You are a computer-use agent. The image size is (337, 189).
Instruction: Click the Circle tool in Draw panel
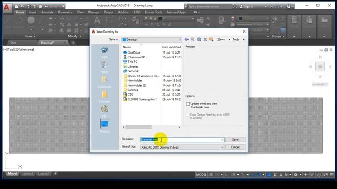pyautogui.click(x=31, y=20)
